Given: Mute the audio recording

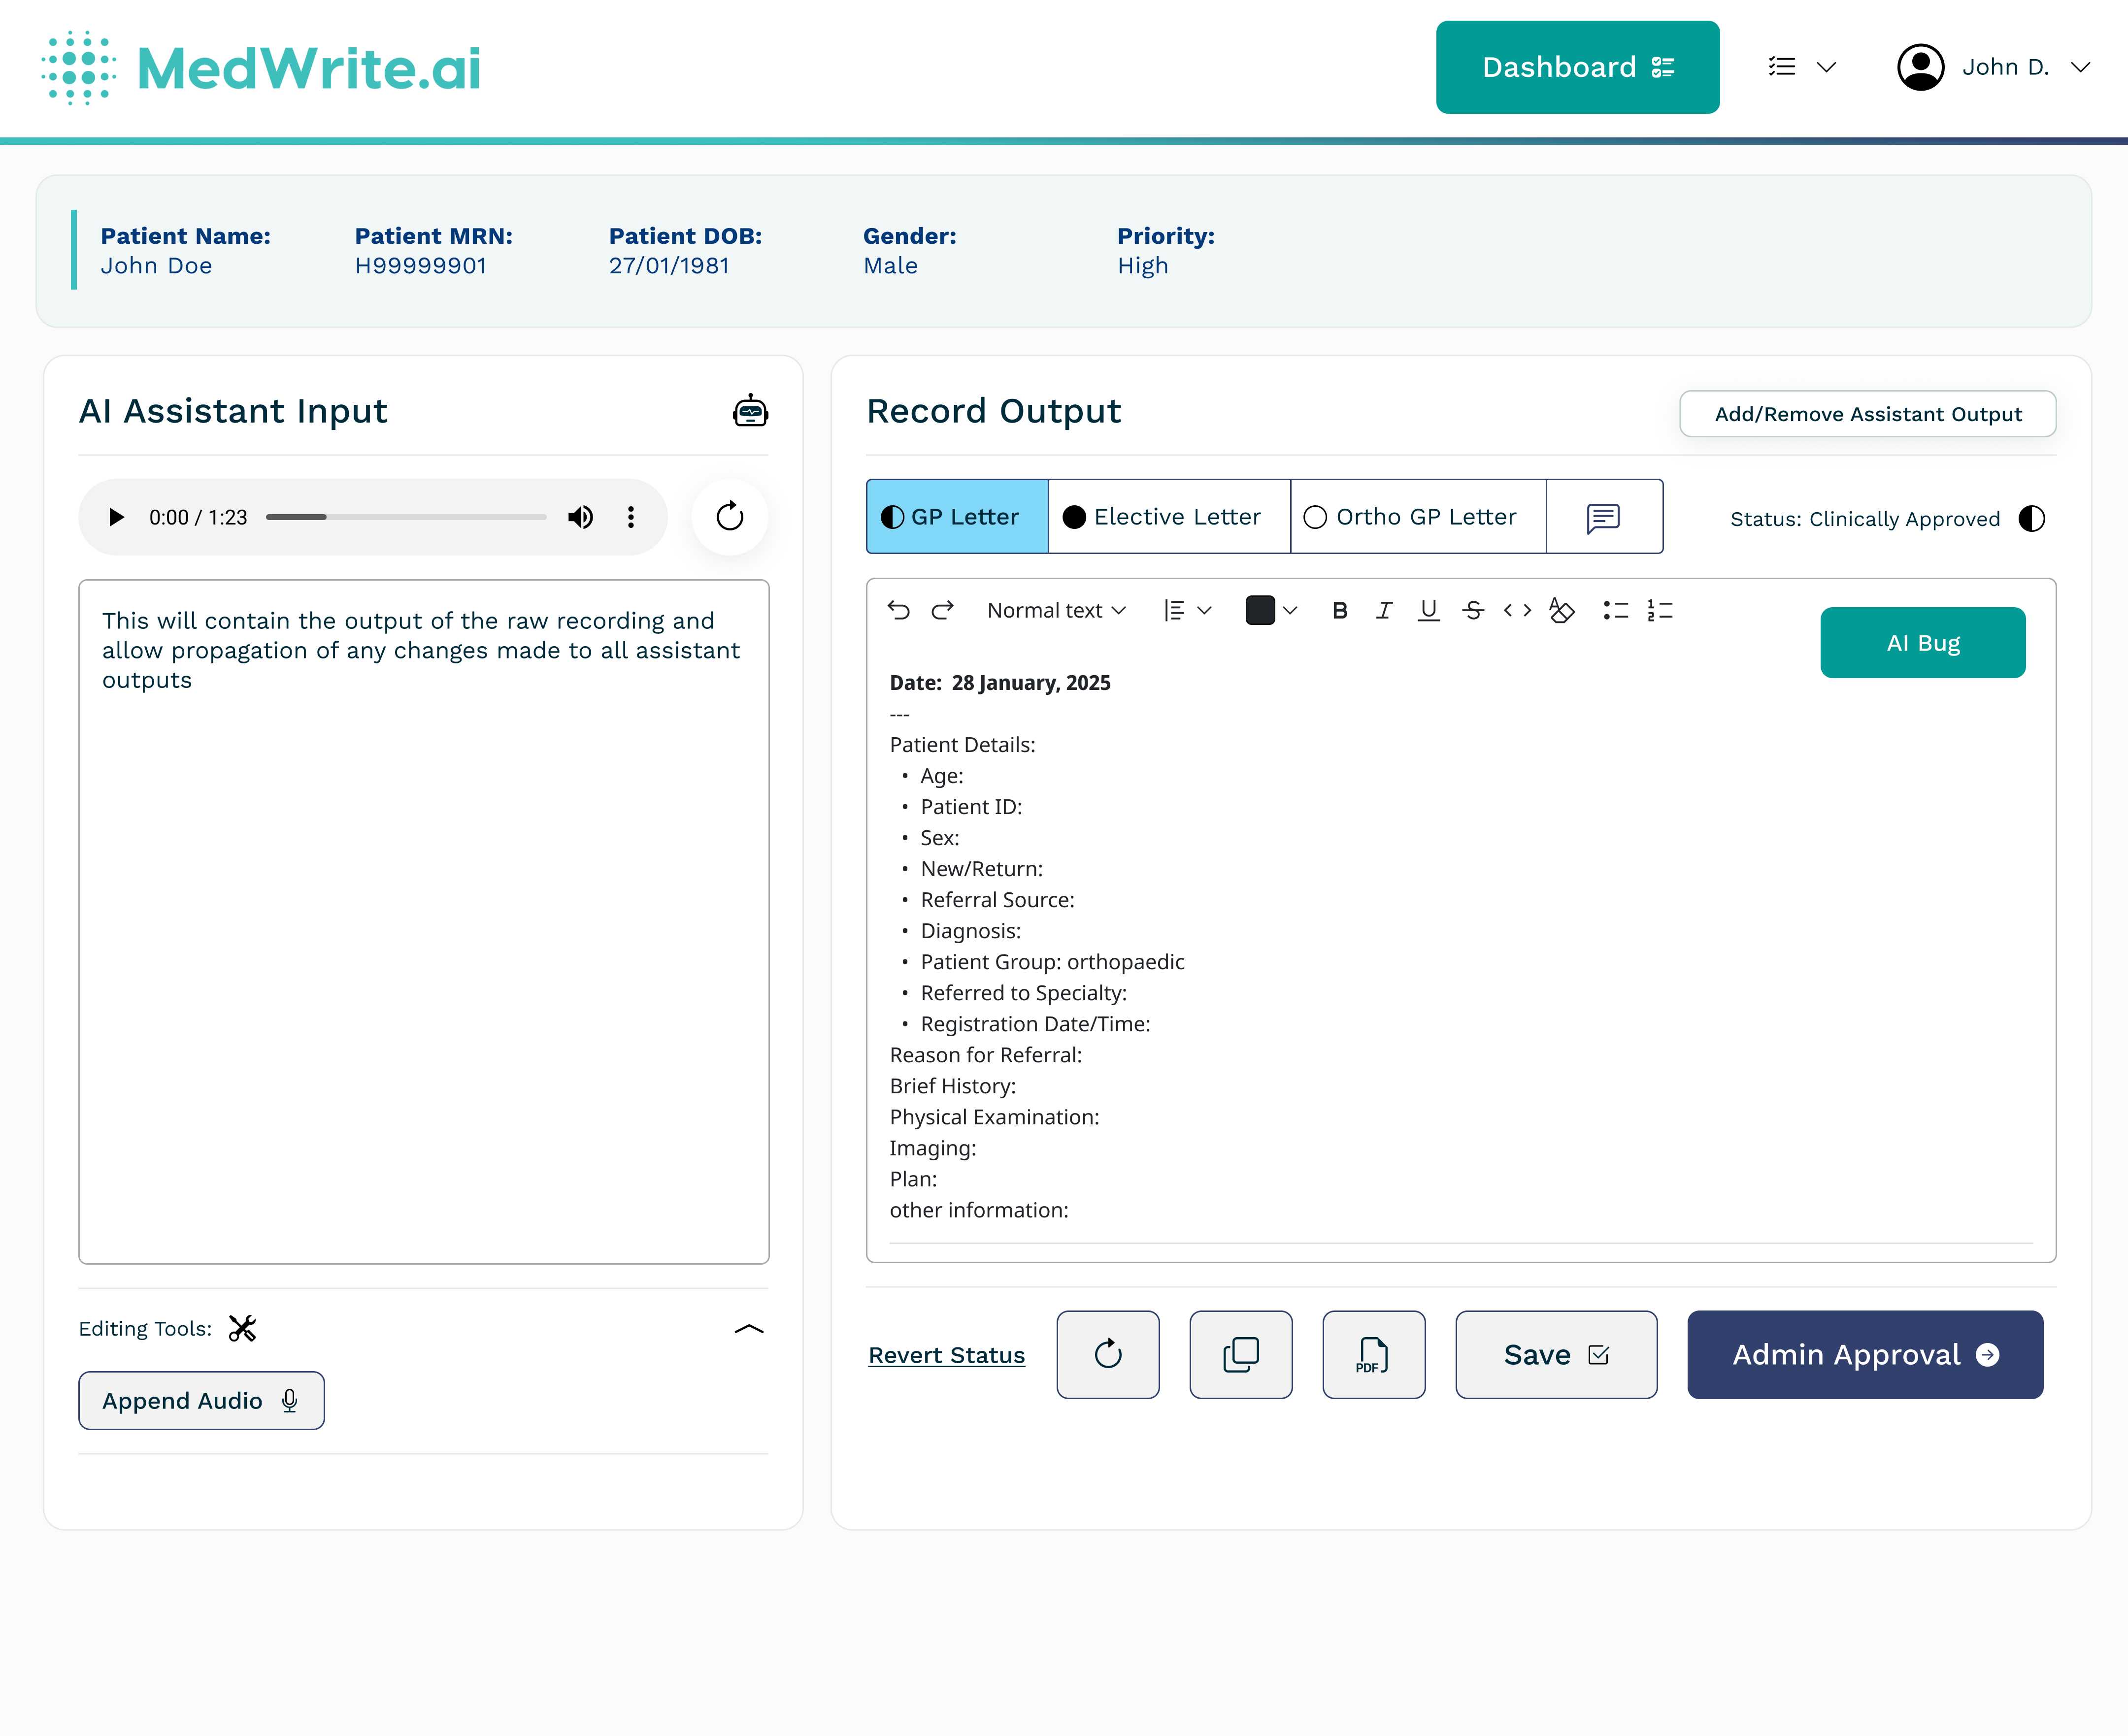Looking at the screenshot, I should [x=580, y=517].
